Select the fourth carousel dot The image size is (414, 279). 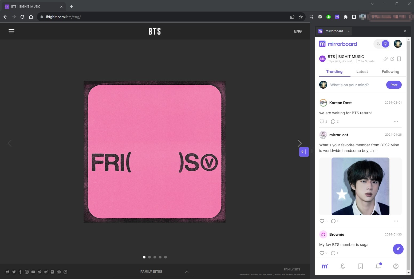point(160,257)
